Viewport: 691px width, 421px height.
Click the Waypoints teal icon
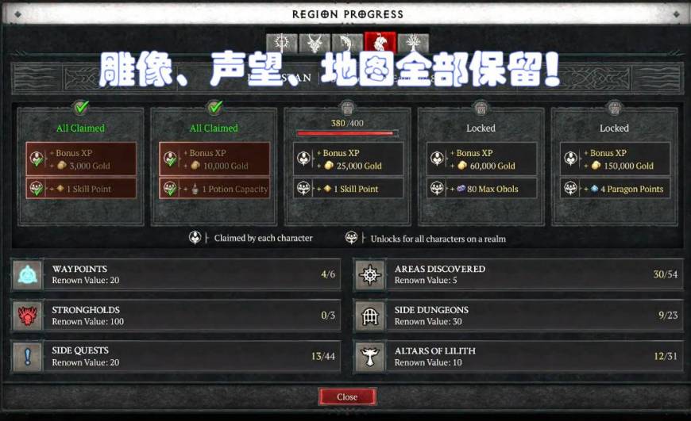[28, 274]
